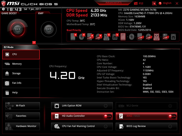Click the language globe icon

pos(160,3)
